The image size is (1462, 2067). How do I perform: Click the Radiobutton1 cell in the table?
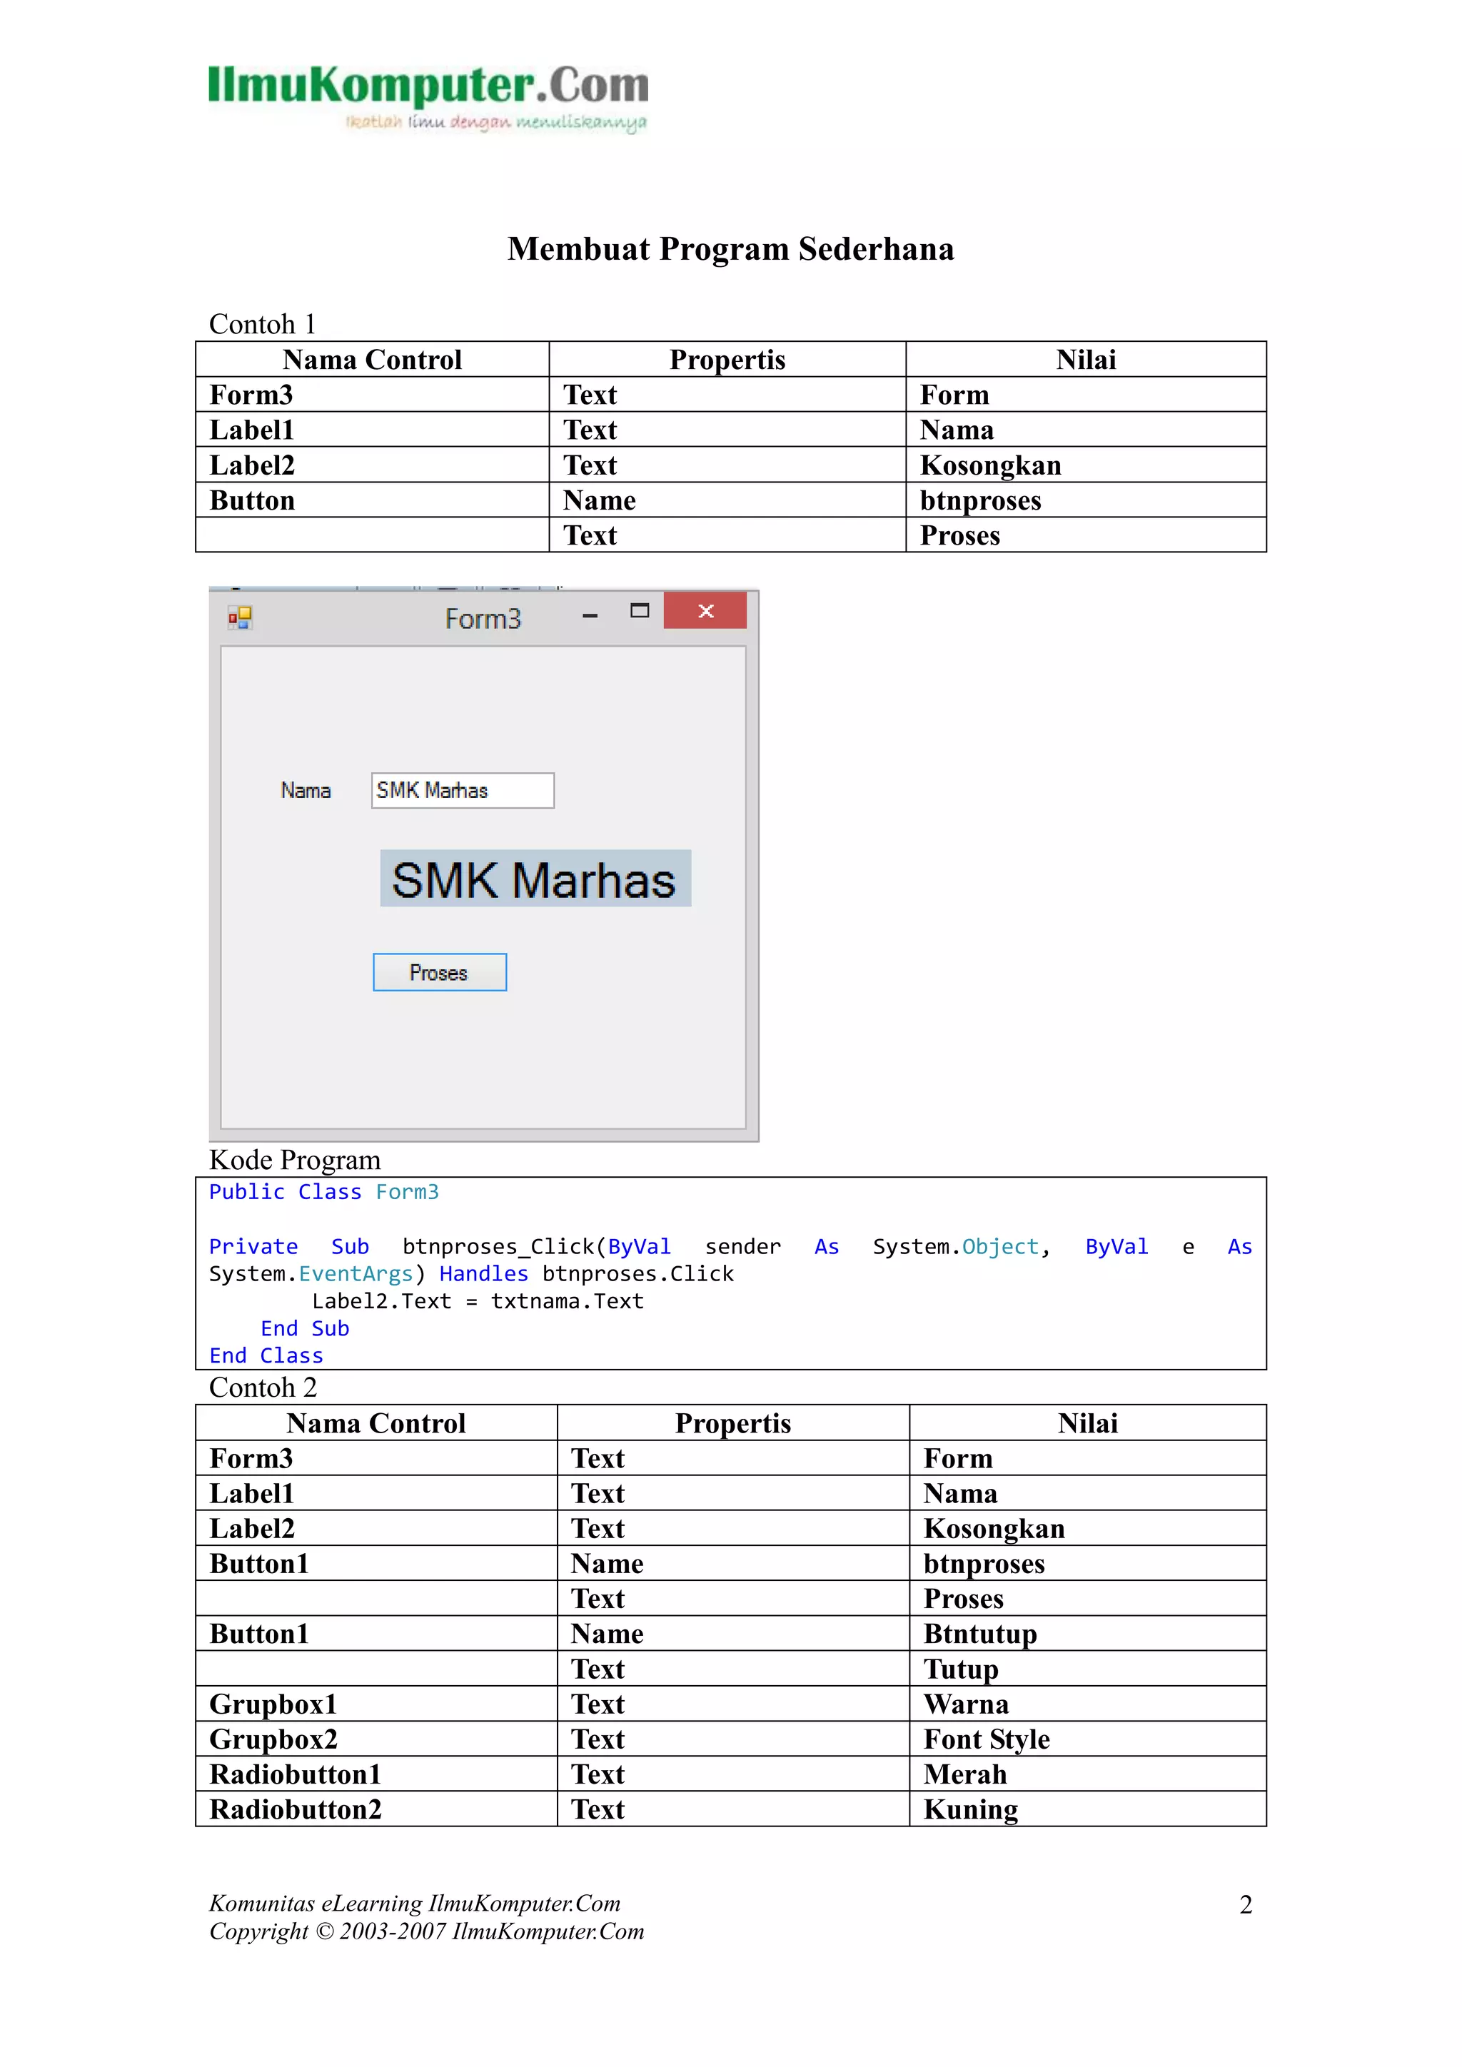point(296,1774)
